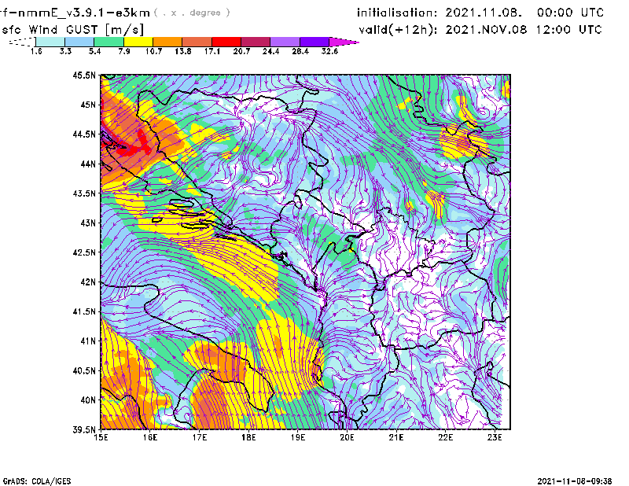Viewport: 629px width, 486px height.
Task: Click the 17E longitude label
Action: (x=200, y=437)
